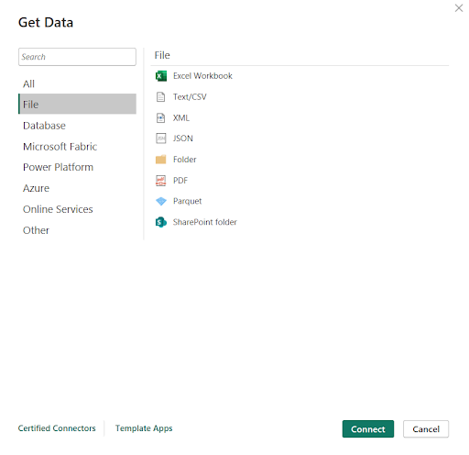This screenshot has height=455, width=469.
Task: Open the Template Apps link
Action: (x=144, y=428)
